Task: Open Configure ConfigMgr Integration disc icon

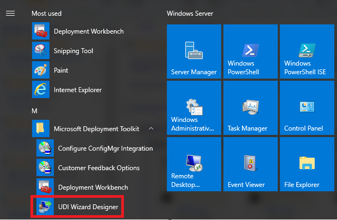Action: click(x=45, y=148)
